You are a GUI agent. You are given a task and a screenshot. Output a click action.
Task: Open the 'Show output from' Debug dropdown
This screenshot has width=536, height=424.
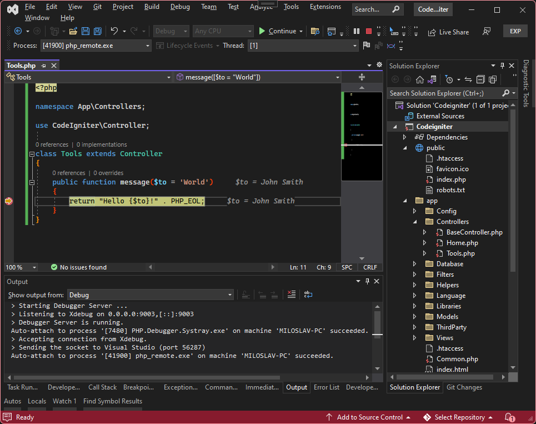pos(150,295)
